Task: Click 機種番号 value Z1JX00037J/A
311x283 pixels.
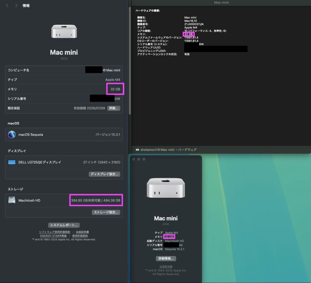Action: (194, 24)
